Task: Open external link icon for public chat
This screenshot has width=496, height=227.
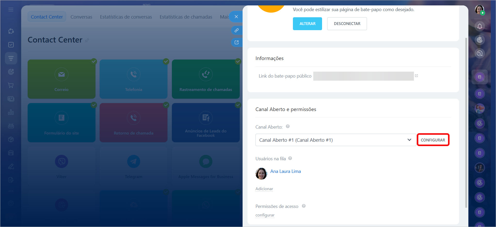Action: (416, 76)
